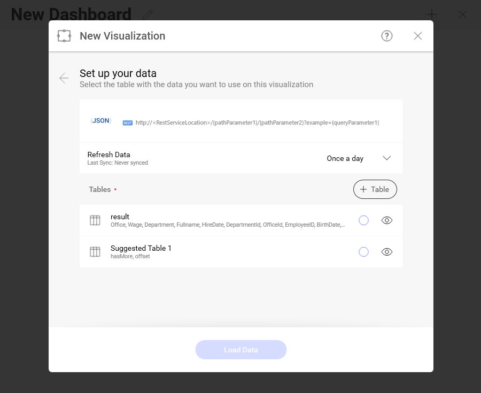The width and height of the screenshot is (481, 393).
Task: Edit the New Dashboard title pencil
Action: pyautogui.click(x=148, y=14)
